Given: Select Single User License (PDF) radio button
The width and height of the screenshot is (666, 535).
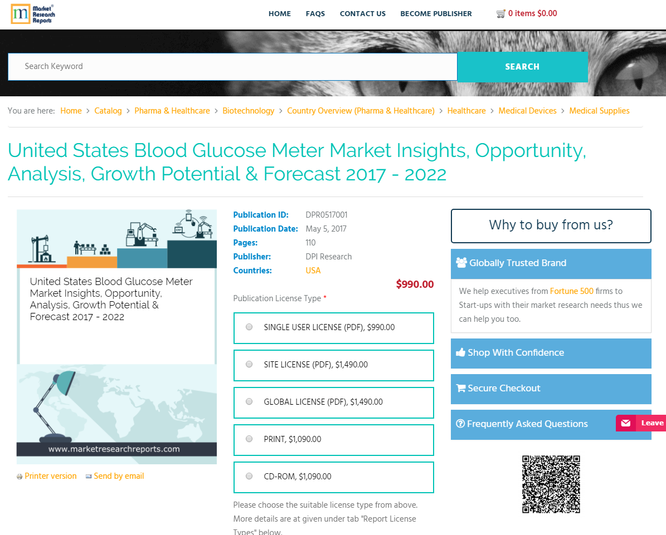Looking at the screenshot, I should pos(249,327).
